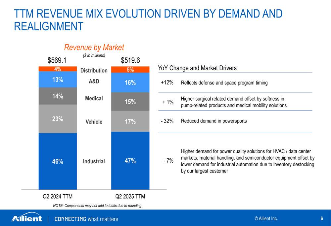The image size is (331, 226).
Task: Click the Revenue by Market chart title
Action: pos(94,48)
